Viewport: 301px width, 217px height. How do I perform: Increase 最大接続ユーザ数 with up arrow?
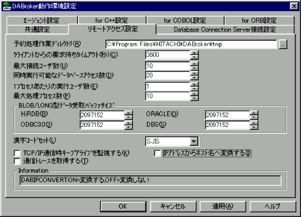[x=195, y=64]
